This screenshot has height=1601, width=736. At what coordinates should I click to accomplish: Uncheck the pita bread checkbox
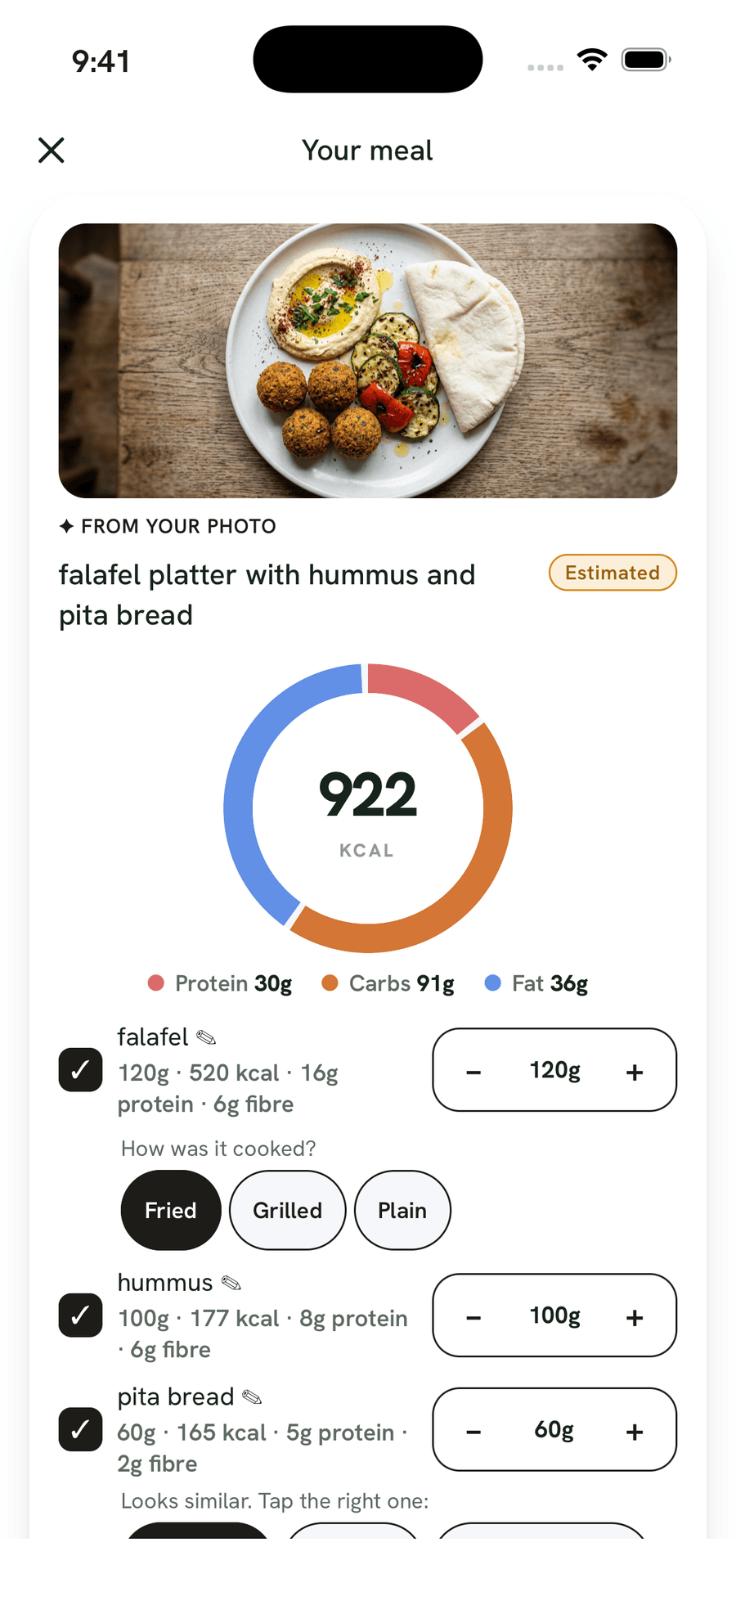[x=80, y=1430]
